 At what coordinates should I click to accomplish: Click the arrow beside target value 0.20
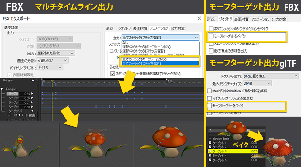pos(32,107)
